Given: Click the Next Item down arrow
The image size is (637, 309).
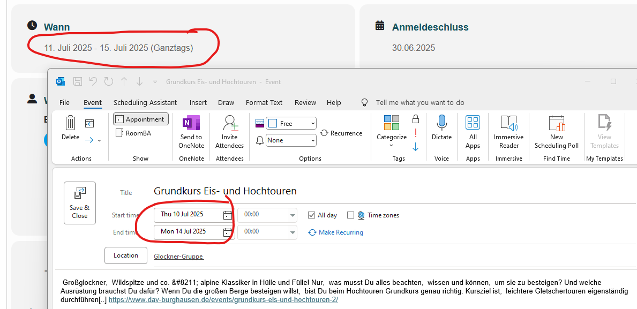Looking at the screenshot, I should coord(139,81).
